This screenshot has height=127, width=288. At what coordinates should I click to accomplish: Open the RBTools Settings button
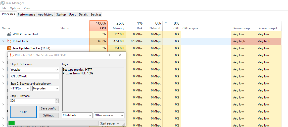[49, 115]
